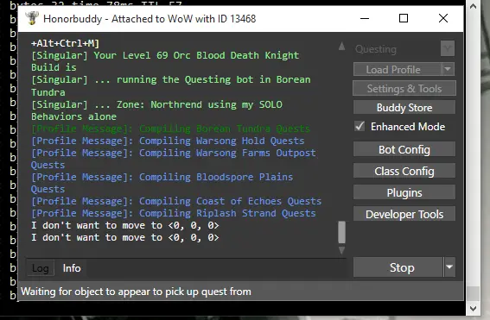490x320 pixels.
Task: Switch to the Log tab
Action: pos(41,268)
